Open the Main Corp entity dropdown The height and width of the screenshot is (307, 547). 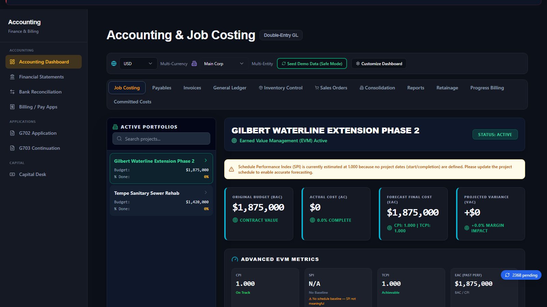pyautogui.click(x=224, y=63)
